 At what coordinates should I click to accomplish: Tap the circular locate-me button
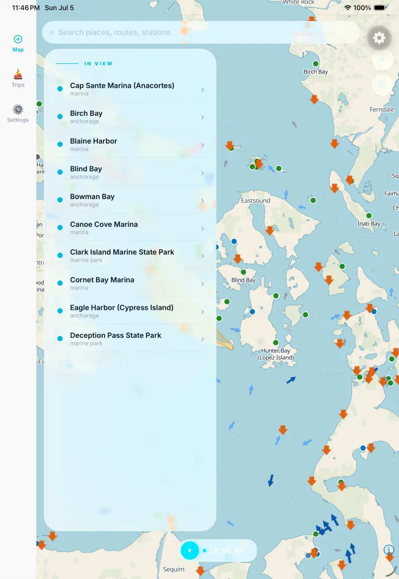pos(382,85)
